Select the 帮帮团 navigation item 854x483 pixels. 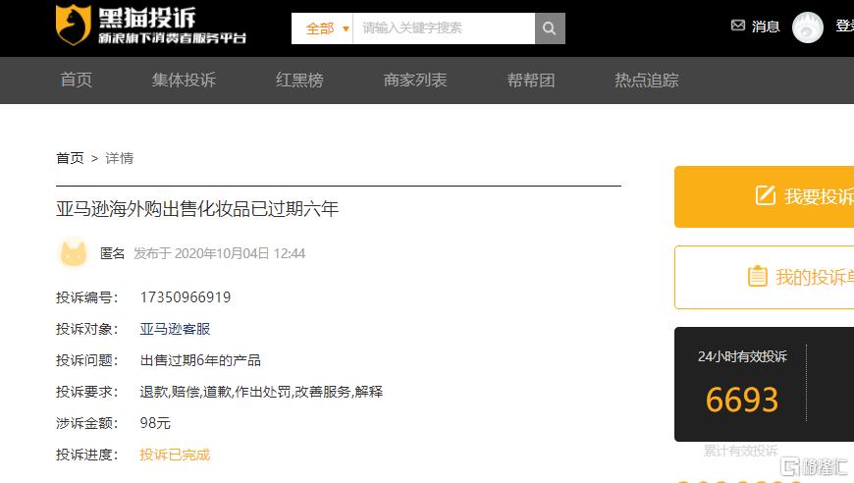point(531,80)
